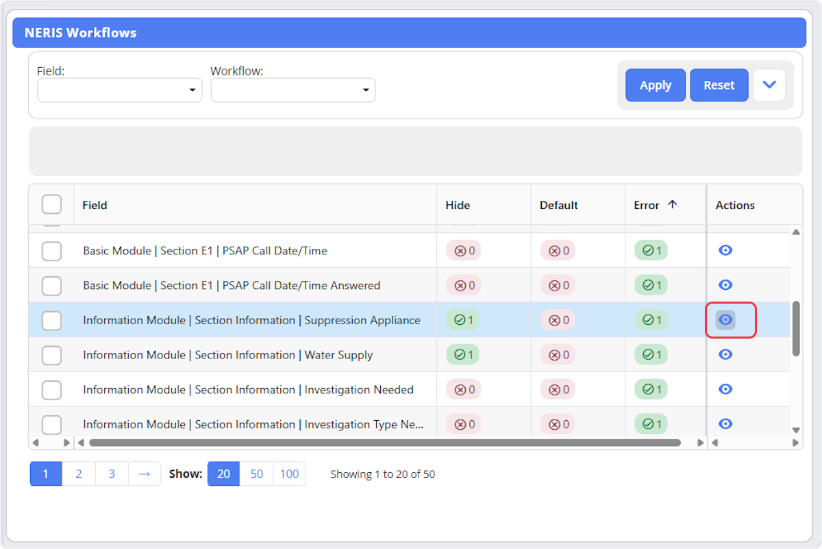Image resolution: width=822 pixels, height=549 pixels.
Task: Check Investigation Needed row checkbox
Action: [51, 390]
